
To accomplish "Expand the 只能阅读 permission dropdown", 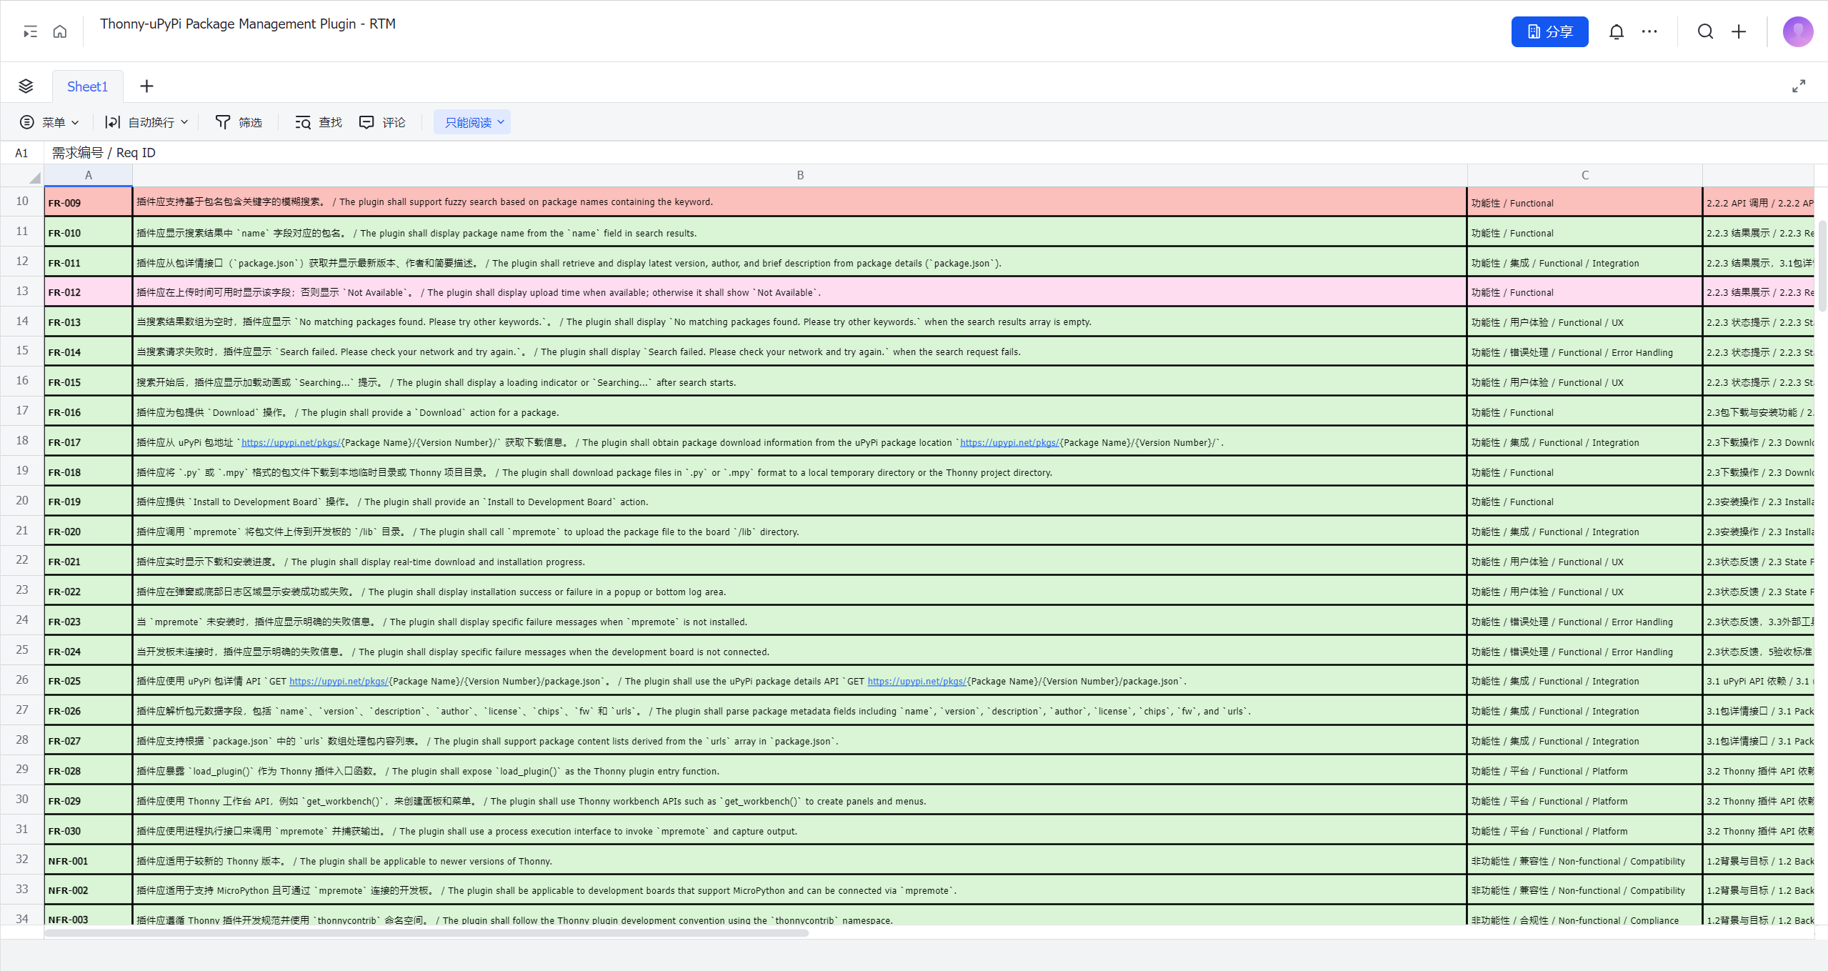I will [472, 122].
